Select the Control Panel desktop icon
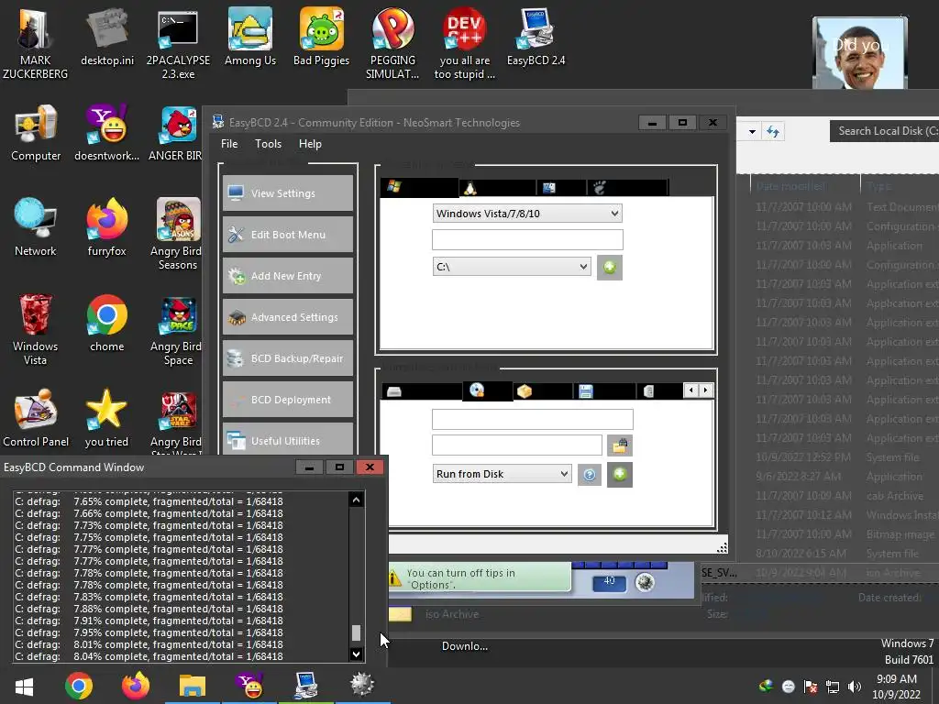 tap(36, 417)
